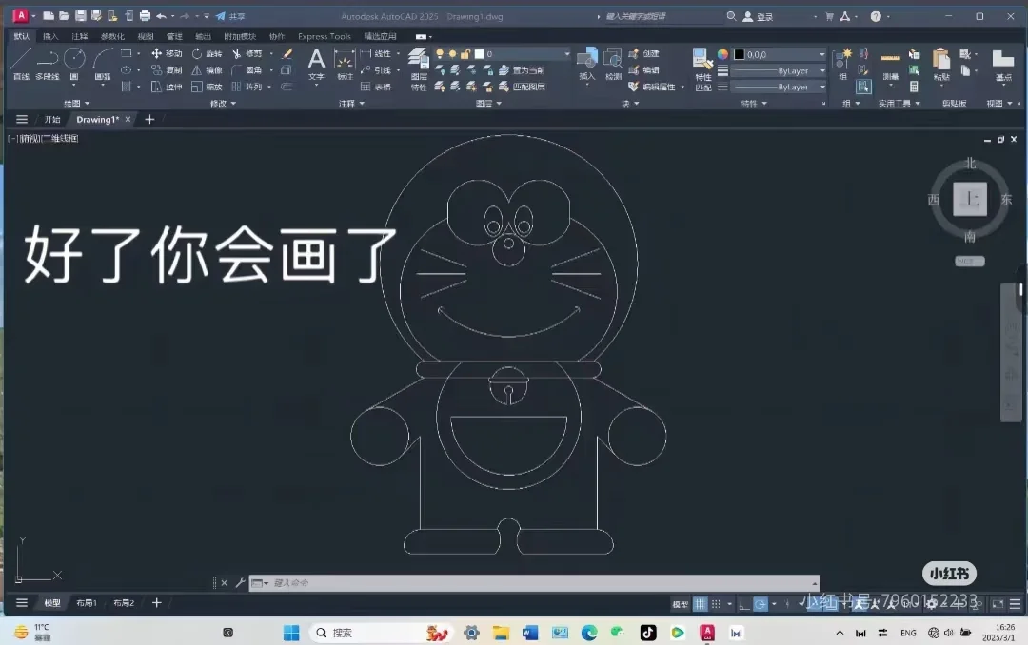Expand the Circle tool drop-down arrow
This screenshot has width=1028, height=645.
click(73, 84)
